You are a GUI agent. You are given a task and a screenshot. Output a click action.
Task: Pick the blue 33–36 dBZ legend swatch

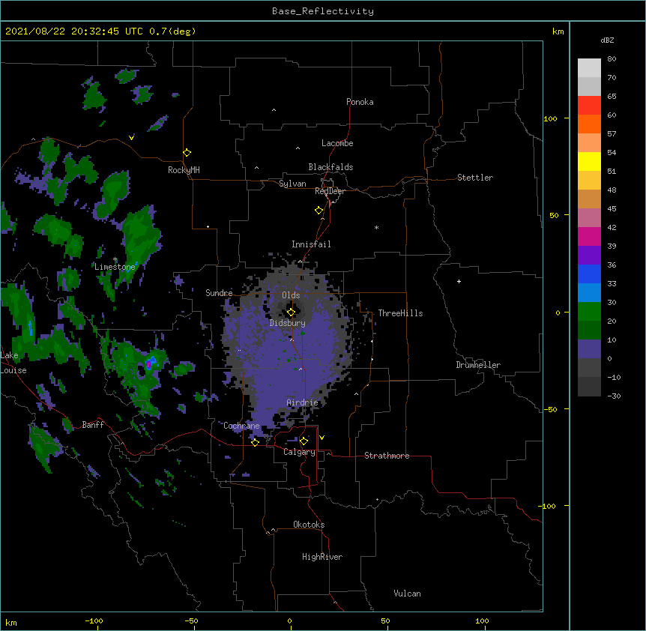pyautogui.click(x=589, y=274)
